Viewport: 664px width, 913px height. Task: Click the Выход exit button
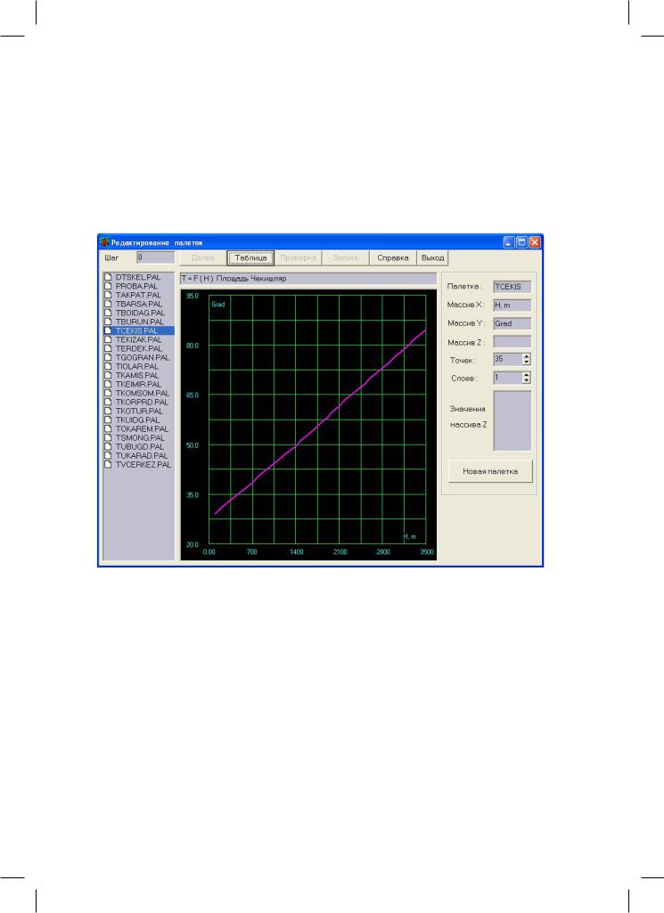click(432, 257)
